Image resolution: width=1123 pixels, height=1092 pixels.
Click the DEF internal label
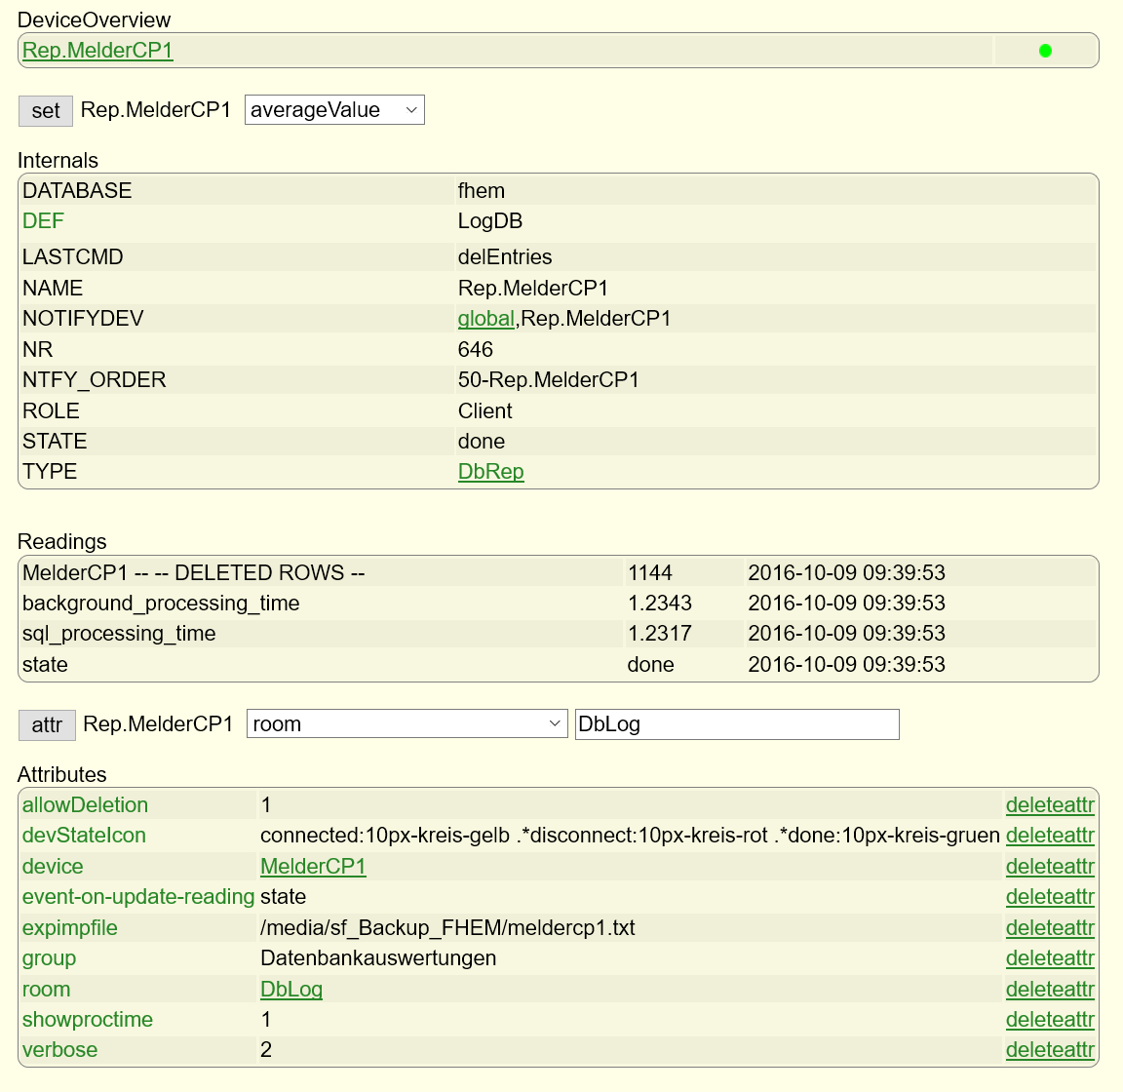(x=43, y=221)
